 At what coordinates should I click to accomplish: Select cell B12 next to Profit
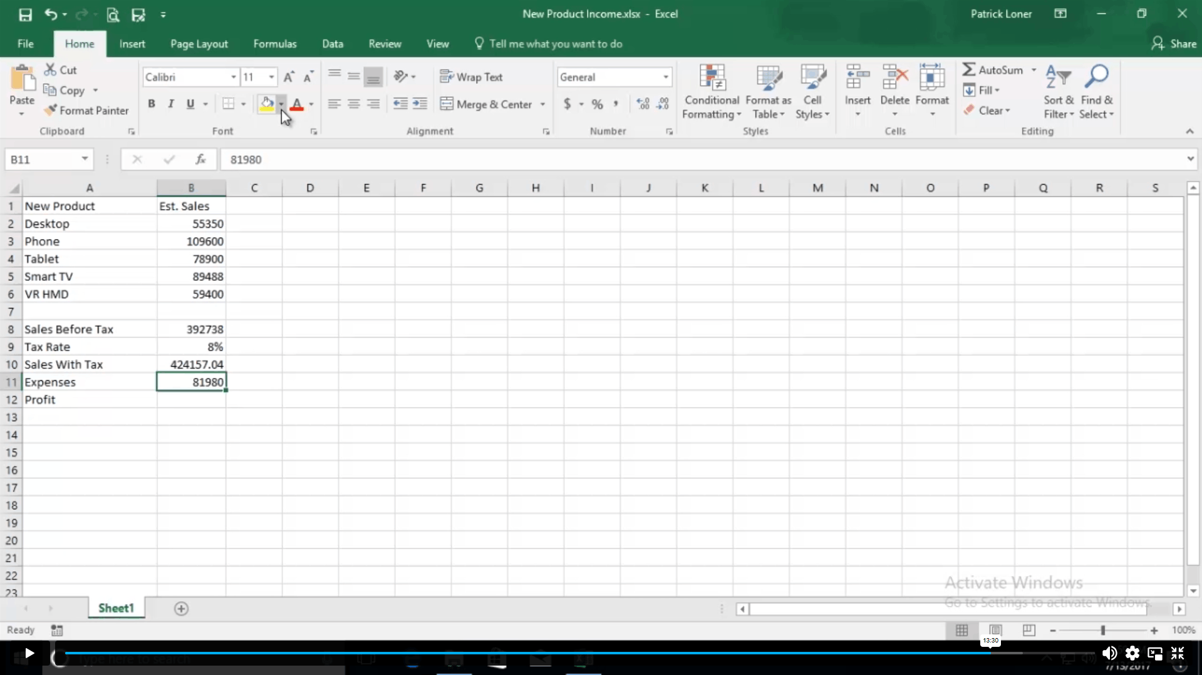pyautogui.click(x=191, y=400)
